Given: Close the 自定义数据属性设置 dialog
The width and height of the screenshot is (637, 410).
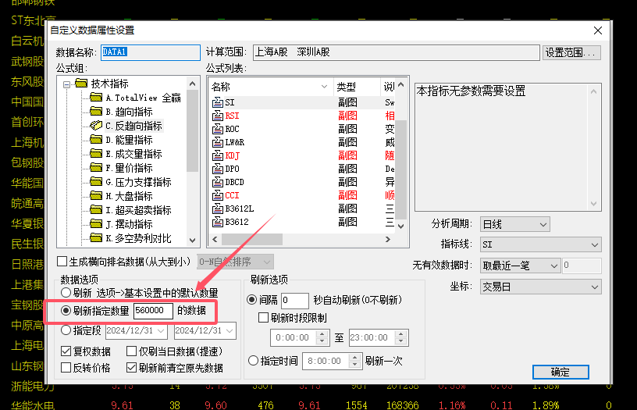Looking at the screenshot, I should (598, 30).
